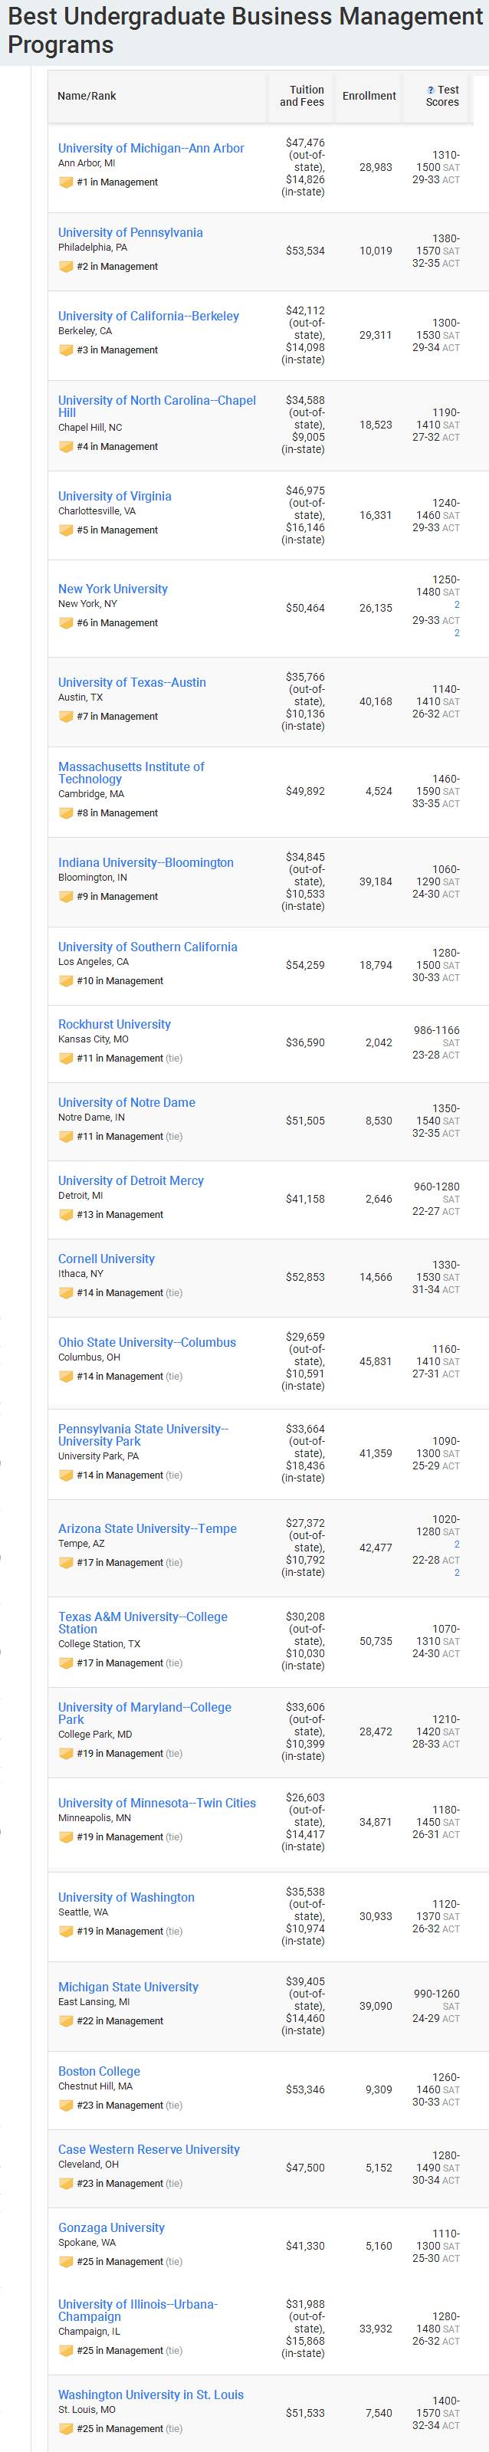Screen dimensions: 489x2452
Task: Open the Cornell University link
Action: [x=107, y=1259]
